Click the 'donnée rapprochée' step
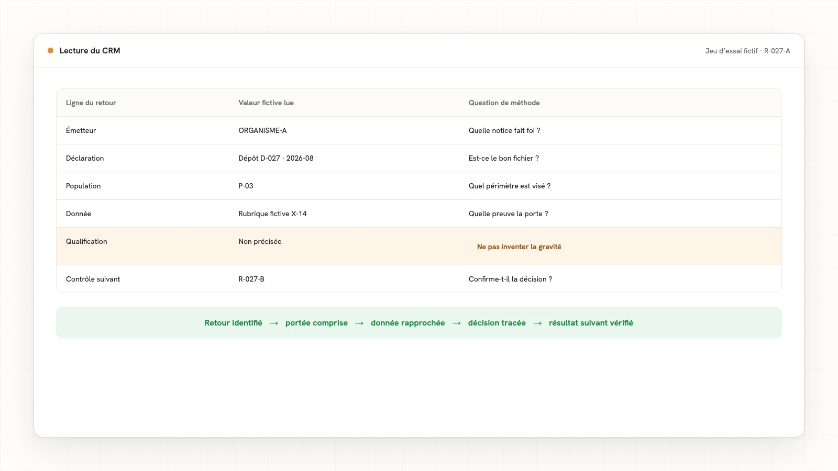Viewport: 838px width, 471px height. click(408, 323)
